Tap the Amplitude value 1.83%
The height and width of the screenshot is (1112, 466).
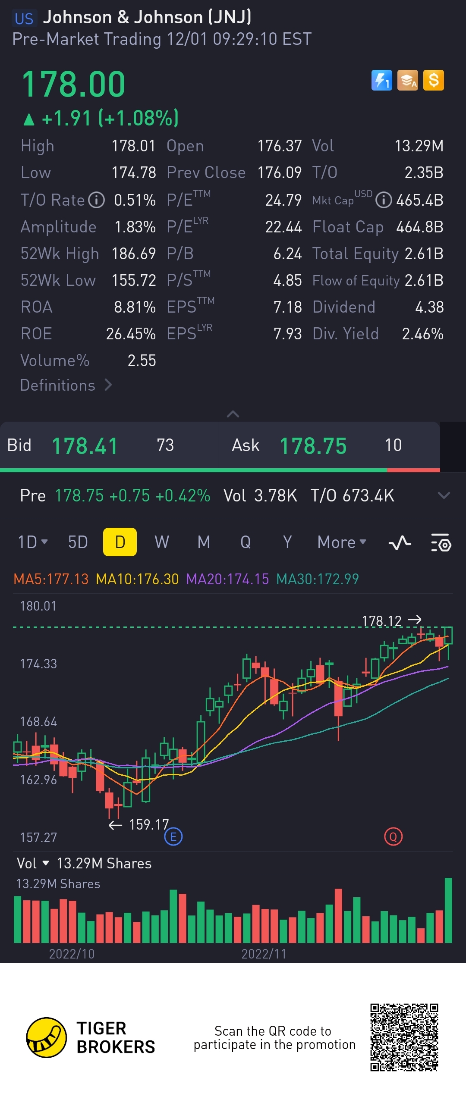pyautogui.click(x=135, y=227)
